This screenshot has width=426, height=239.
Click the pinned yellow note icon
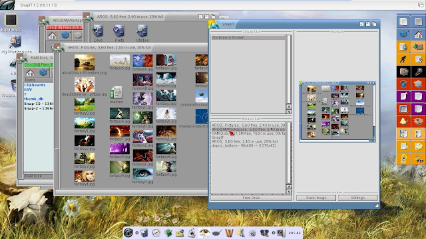click(403, 121)
